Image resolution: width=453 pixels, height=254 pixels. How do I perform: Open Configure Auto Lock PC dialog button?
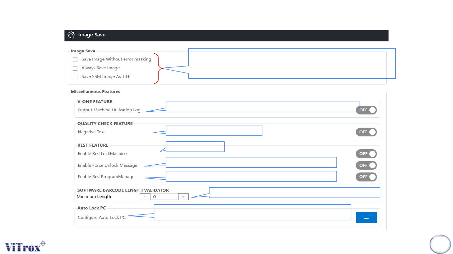pyautogui.click(x=366, y=218)
